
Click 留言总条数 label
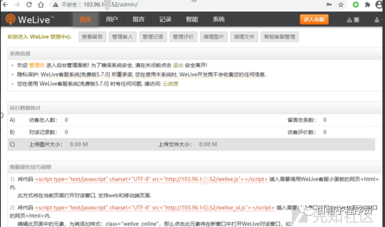click(301, 120)
